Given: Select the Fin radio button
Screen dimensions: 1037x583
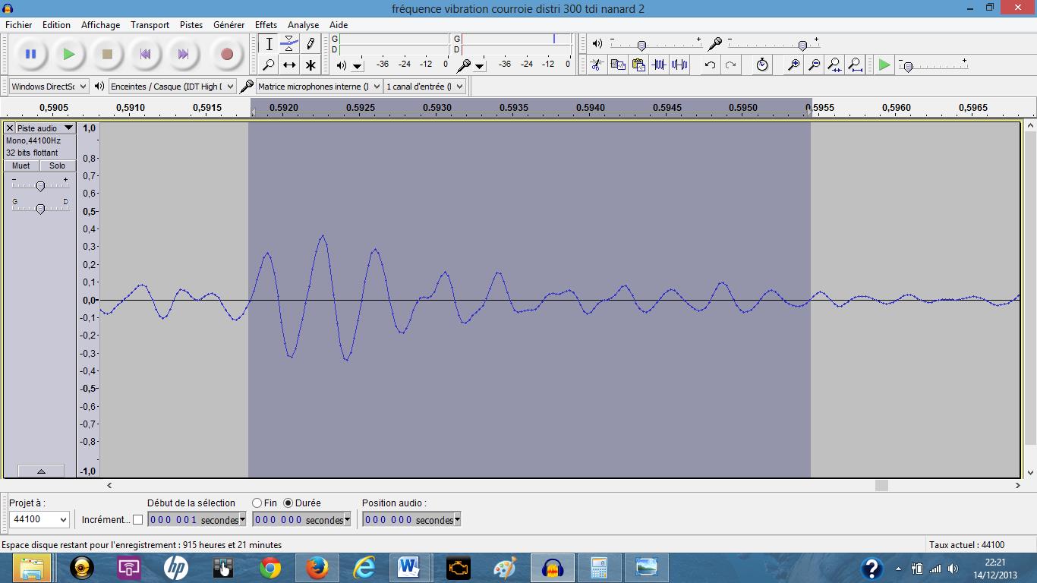Looking at the screenshot, I should [257, 503].
